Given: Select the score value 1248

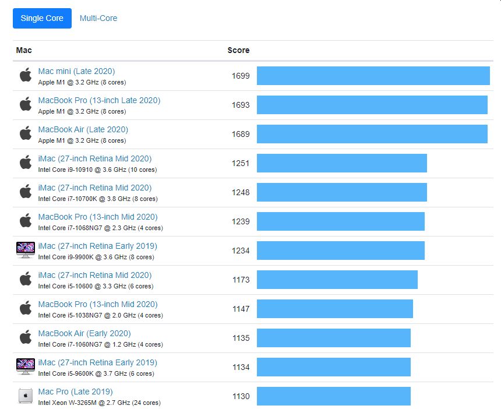Looking at the screenshot, I should 241,192.
